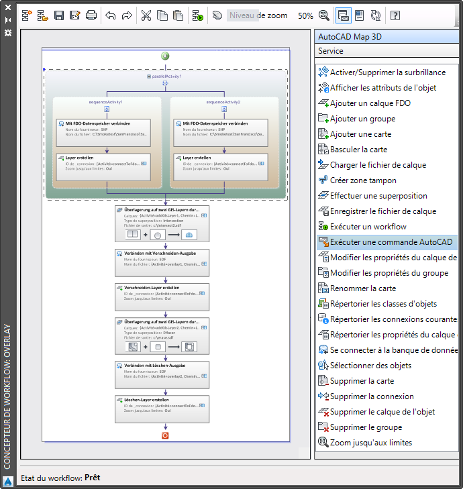The image size is (463, 489).
Task: Click the Open workflow toolbar icon
Action: coord(43,15)
